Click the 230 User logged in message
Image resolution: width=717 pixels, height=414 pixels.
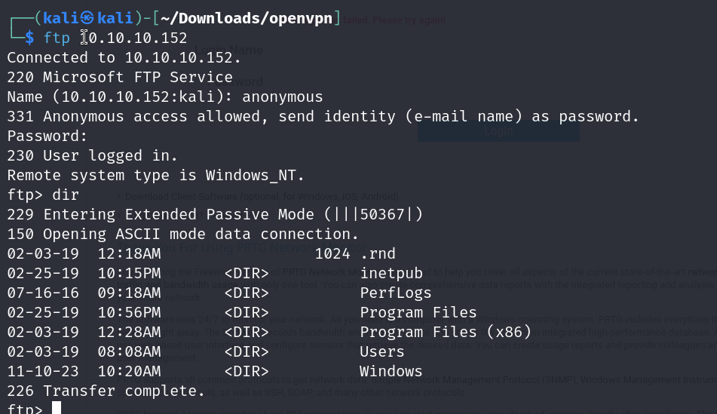93,155
